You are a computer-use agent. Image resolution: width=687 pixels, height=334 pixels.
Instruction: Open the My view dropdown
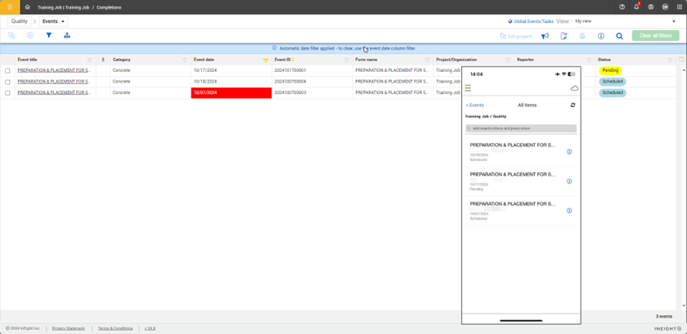click(x=626, y=21)
